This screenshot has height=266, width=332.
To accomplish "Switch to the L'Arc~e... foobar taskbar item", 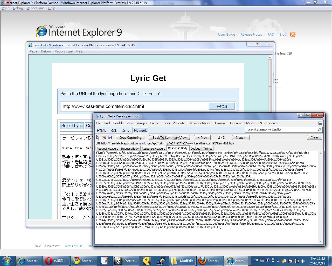I will (x=126, y=261).
